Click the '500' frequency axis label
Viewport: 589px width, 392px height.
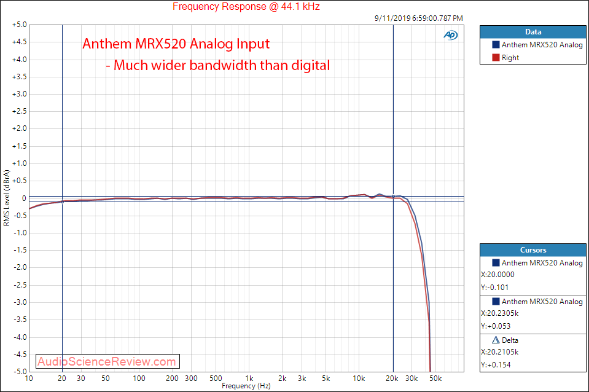pos(216,378)
